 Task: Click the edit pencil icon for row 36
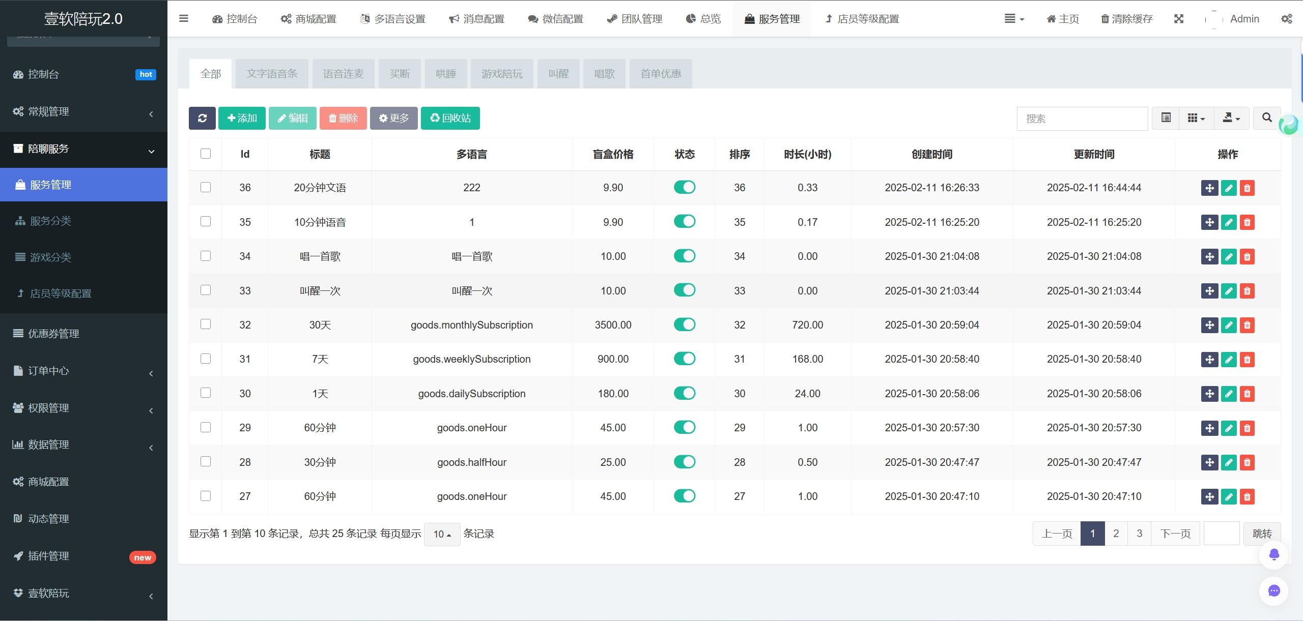pos(1228,188)
